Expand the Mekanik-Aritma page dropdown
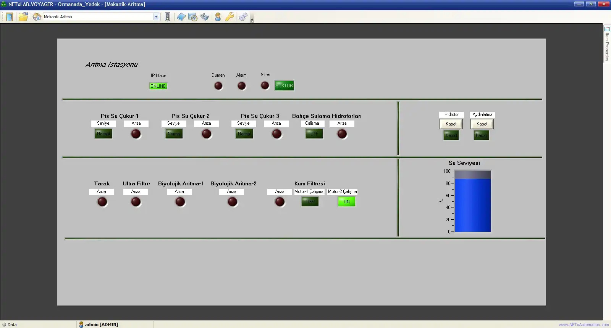Screen dimensions: 611x328 [156, 17]
